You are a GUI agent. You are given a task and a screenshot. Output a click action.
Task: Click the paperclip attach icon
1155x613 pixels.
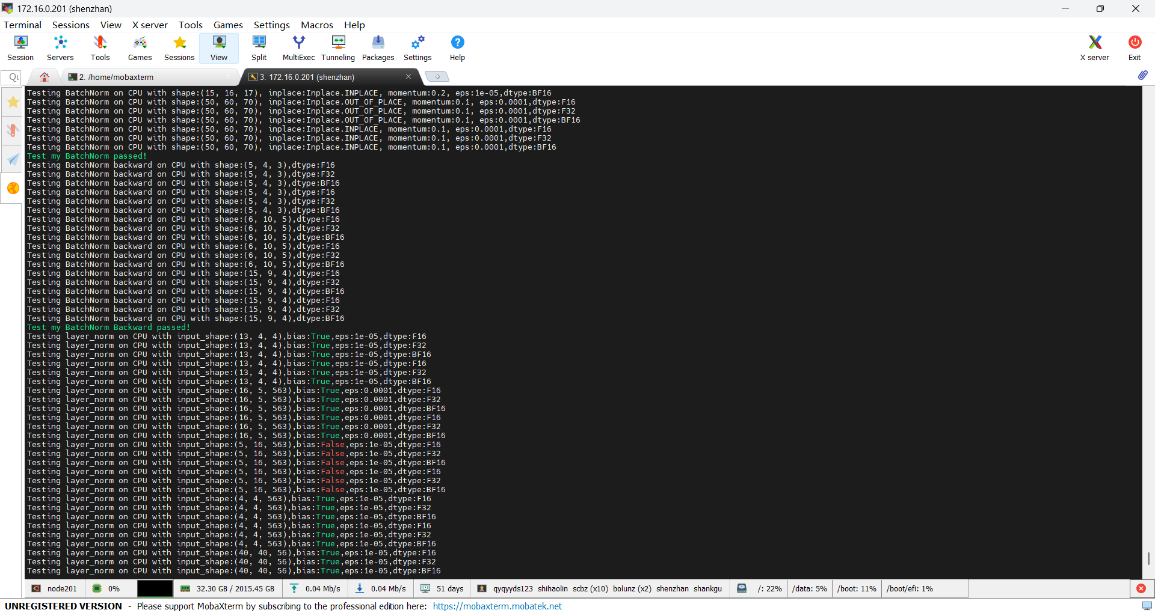1142,76
